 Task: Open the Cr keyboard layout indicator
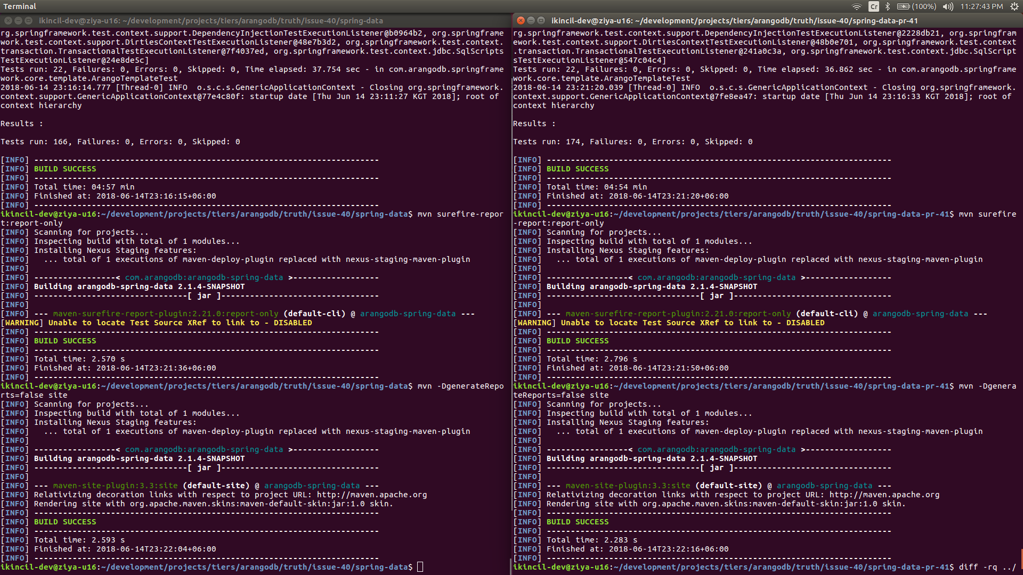point(874,6)
